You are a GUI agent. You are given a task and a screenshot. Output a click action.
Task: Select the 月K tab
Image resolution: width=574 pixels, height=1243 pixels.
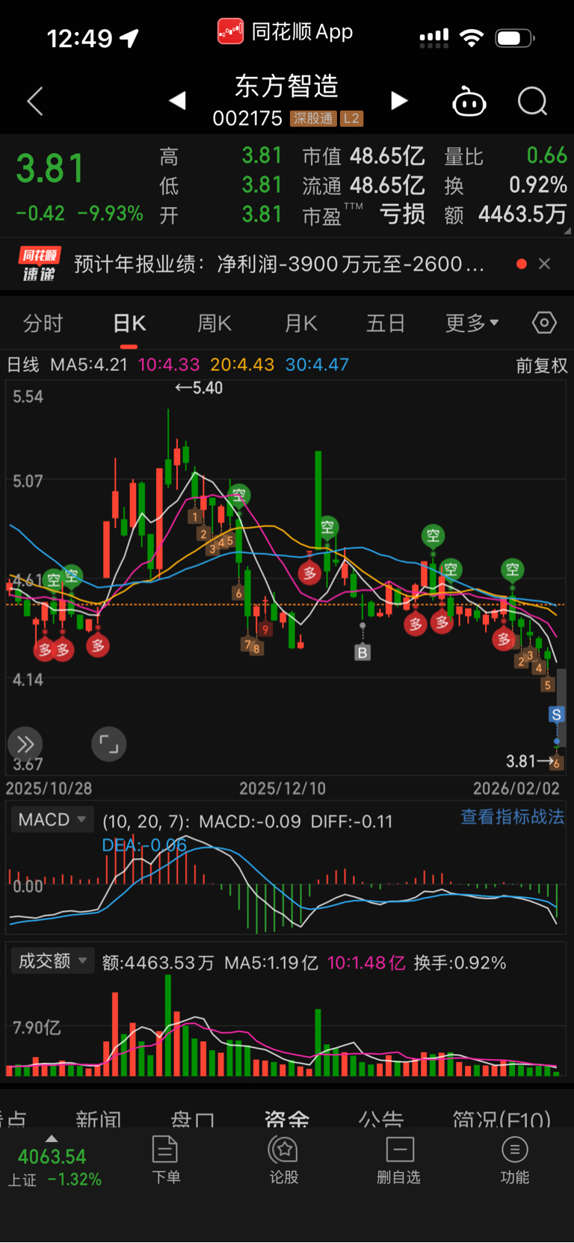point(301,323)
